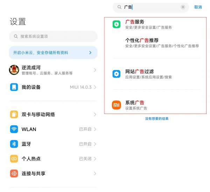Screen dimensions: 210x192
Task: Open the 个性化广告推荐 search result
Action: pos(155,43)
